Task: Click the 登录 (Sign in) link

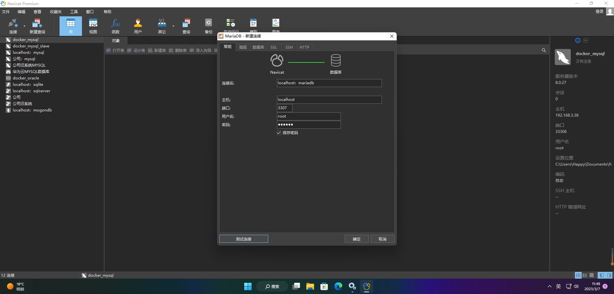Action: point(600,12)
